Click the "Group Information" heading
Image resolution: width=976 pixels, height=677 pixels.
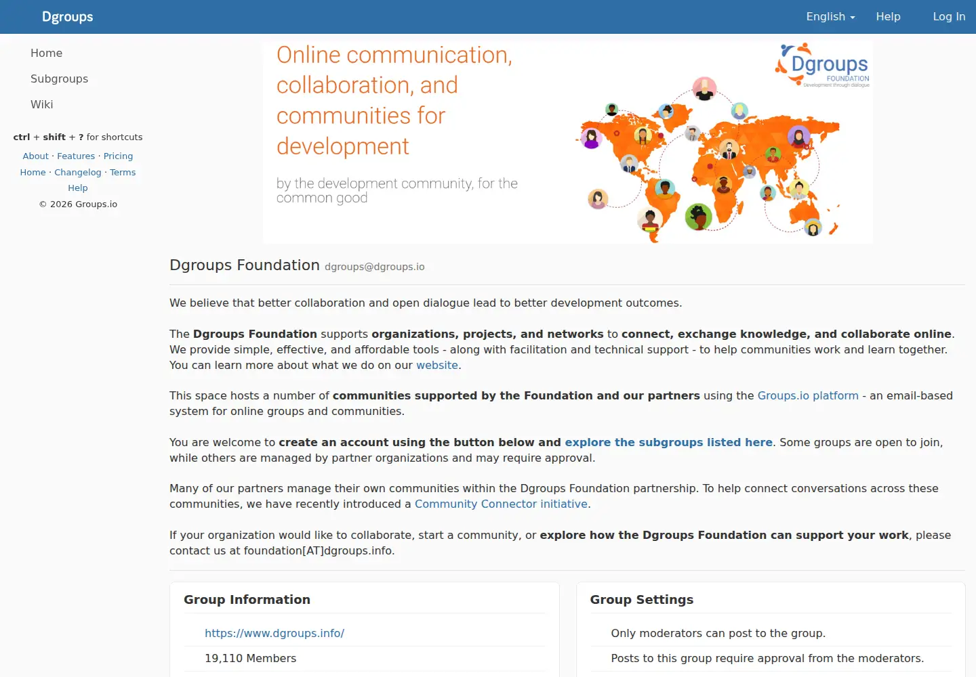pyautogui.click(x=247, y=599)
